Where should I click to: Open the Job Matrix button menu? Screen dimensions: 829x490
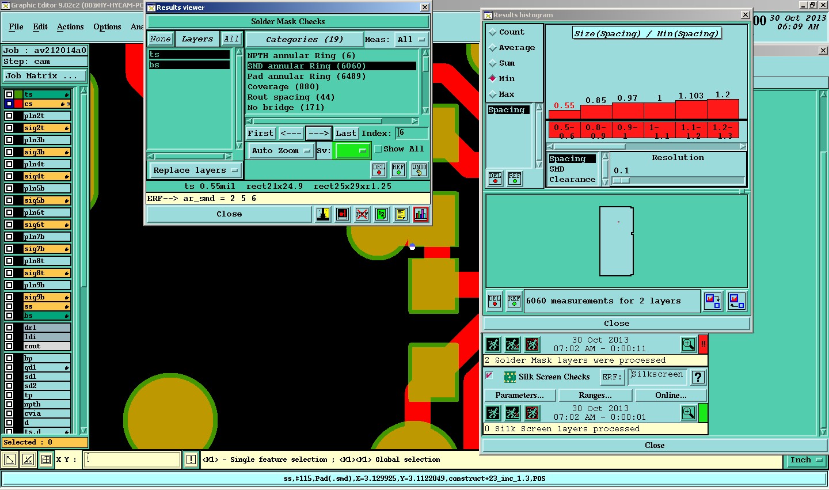(45, 76)
